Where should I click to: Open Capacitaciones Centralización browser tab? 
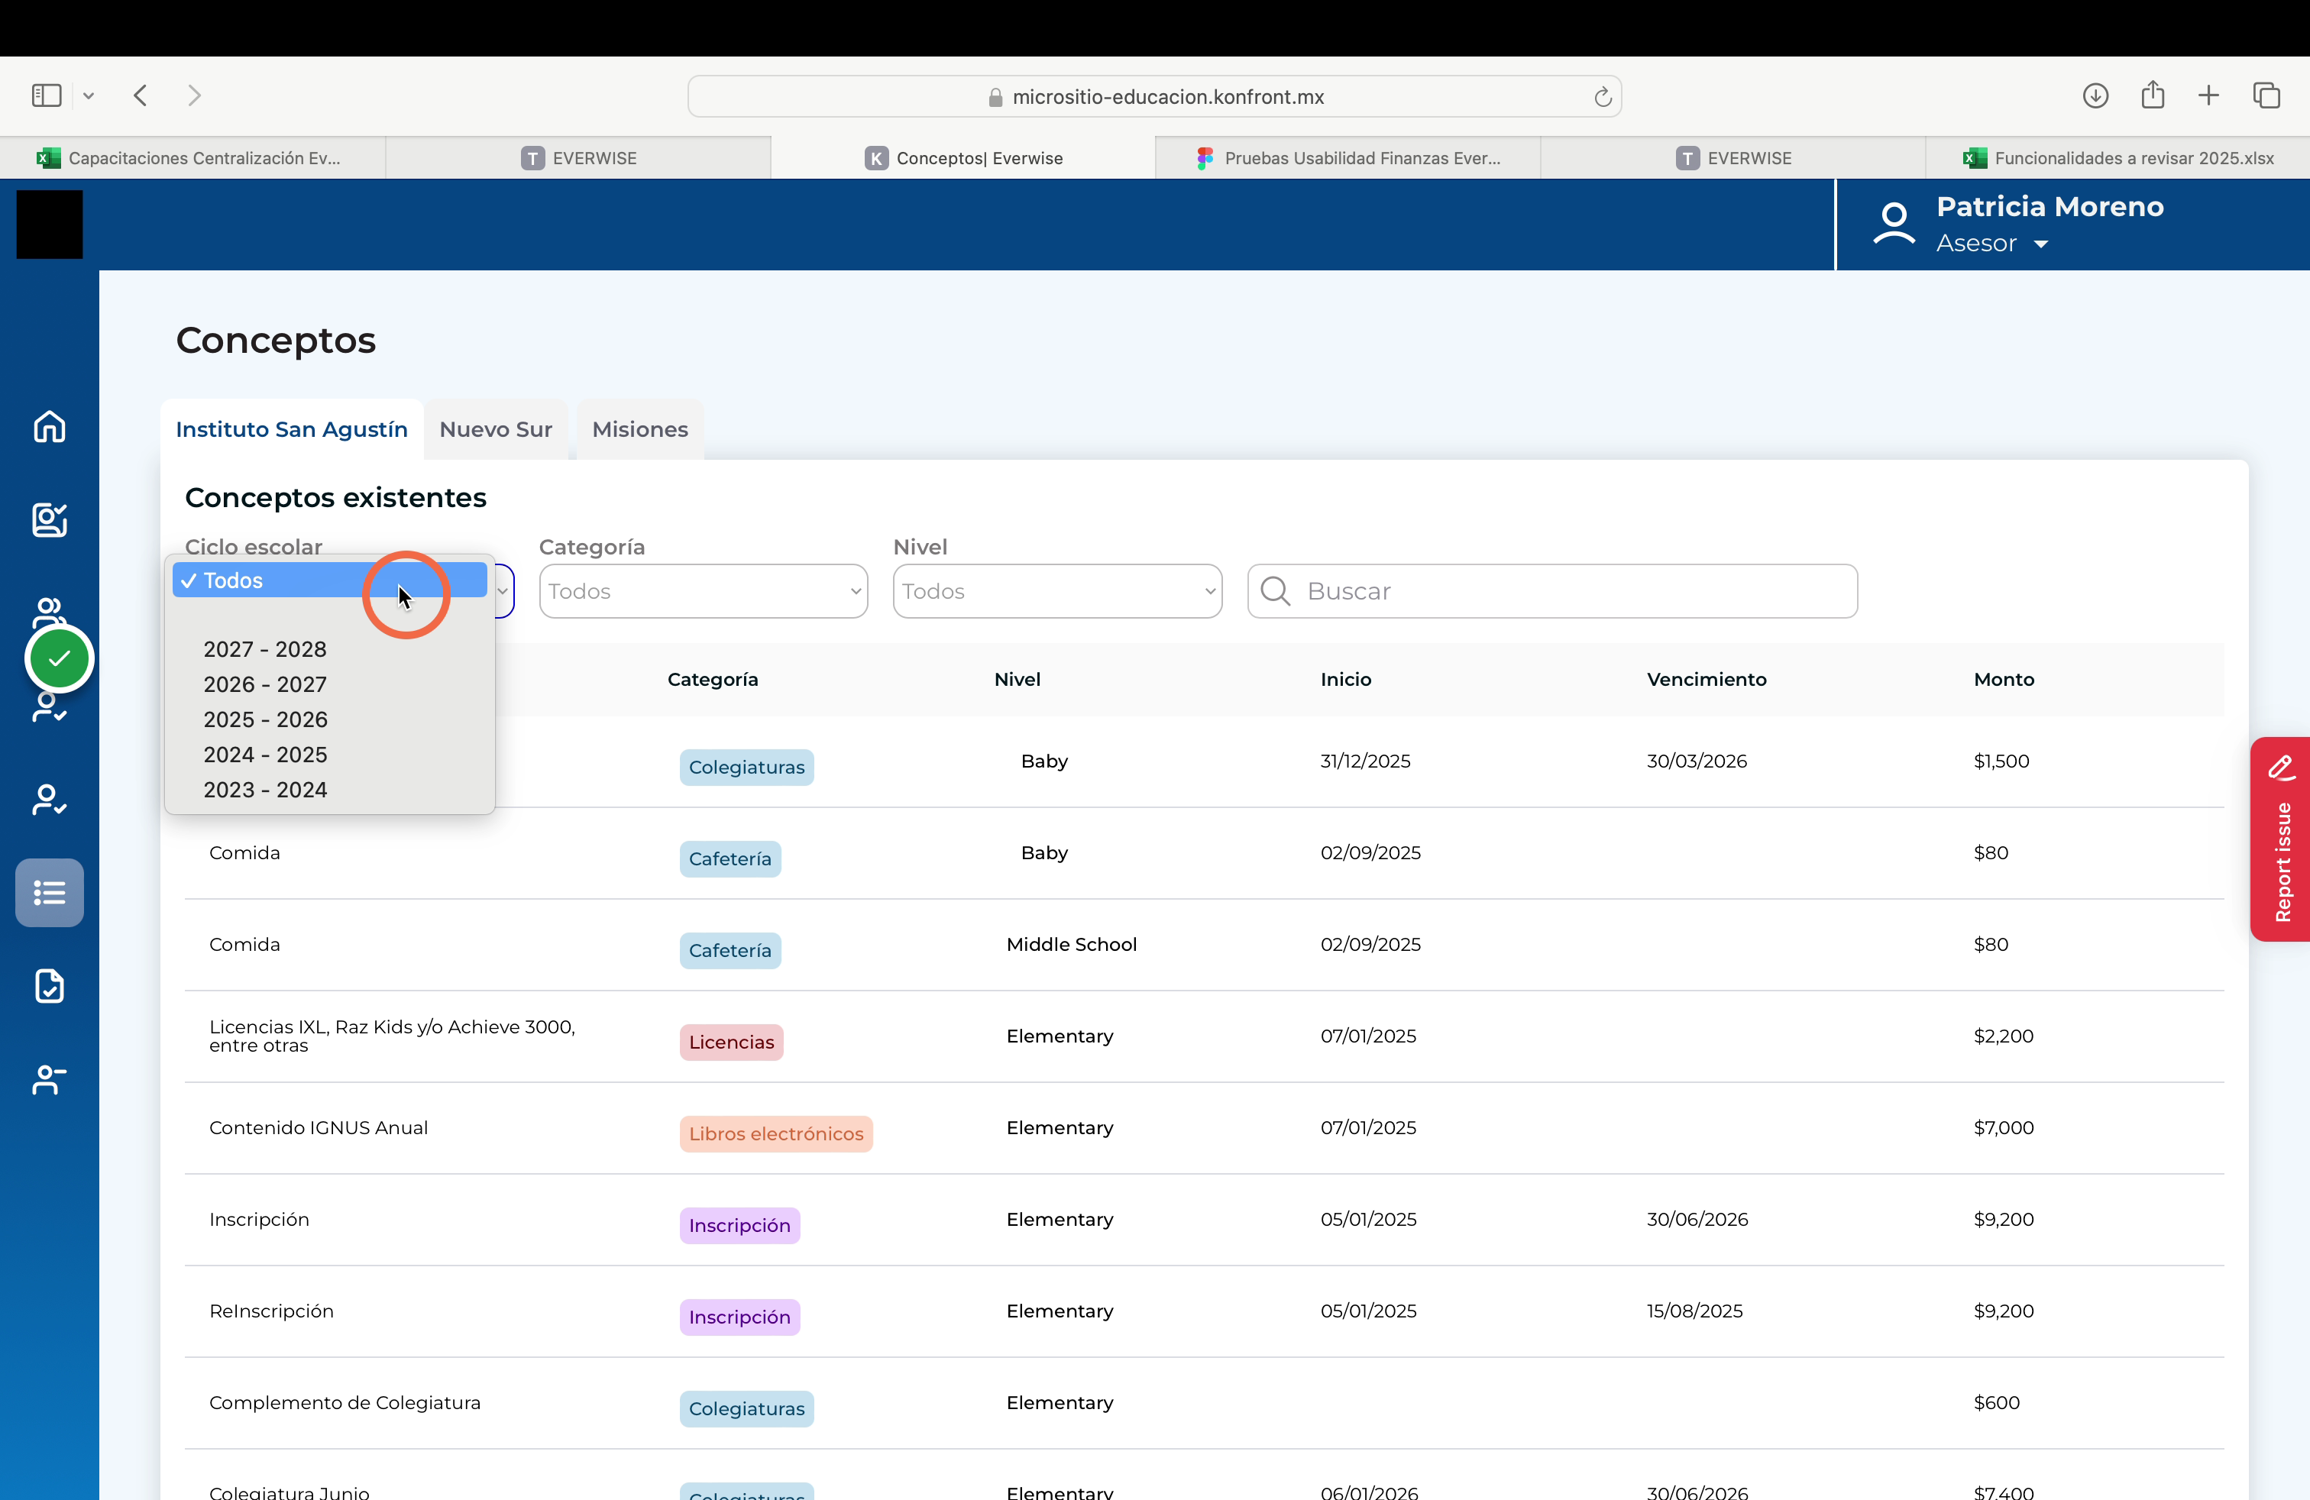click(x=192, y=158)
